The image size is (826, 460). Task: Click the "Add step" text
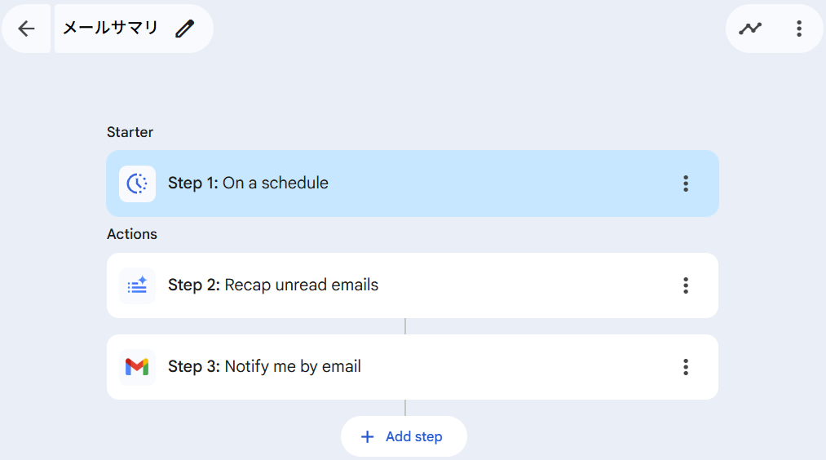coord(414,437)
